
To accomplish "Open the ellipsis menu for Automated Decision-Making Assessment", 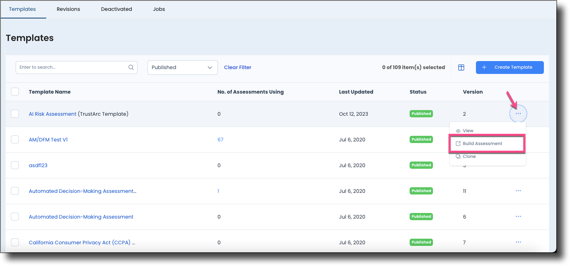I will [x=518, y=217].
